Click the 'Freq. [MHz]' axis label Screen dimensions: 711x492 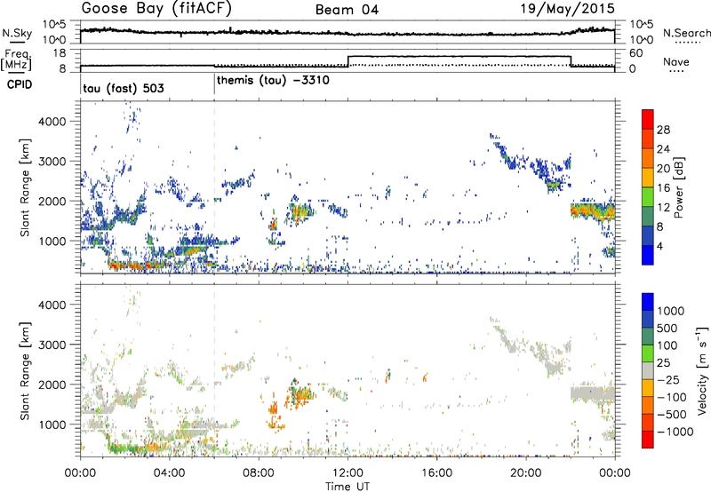(x=17, y=60)
